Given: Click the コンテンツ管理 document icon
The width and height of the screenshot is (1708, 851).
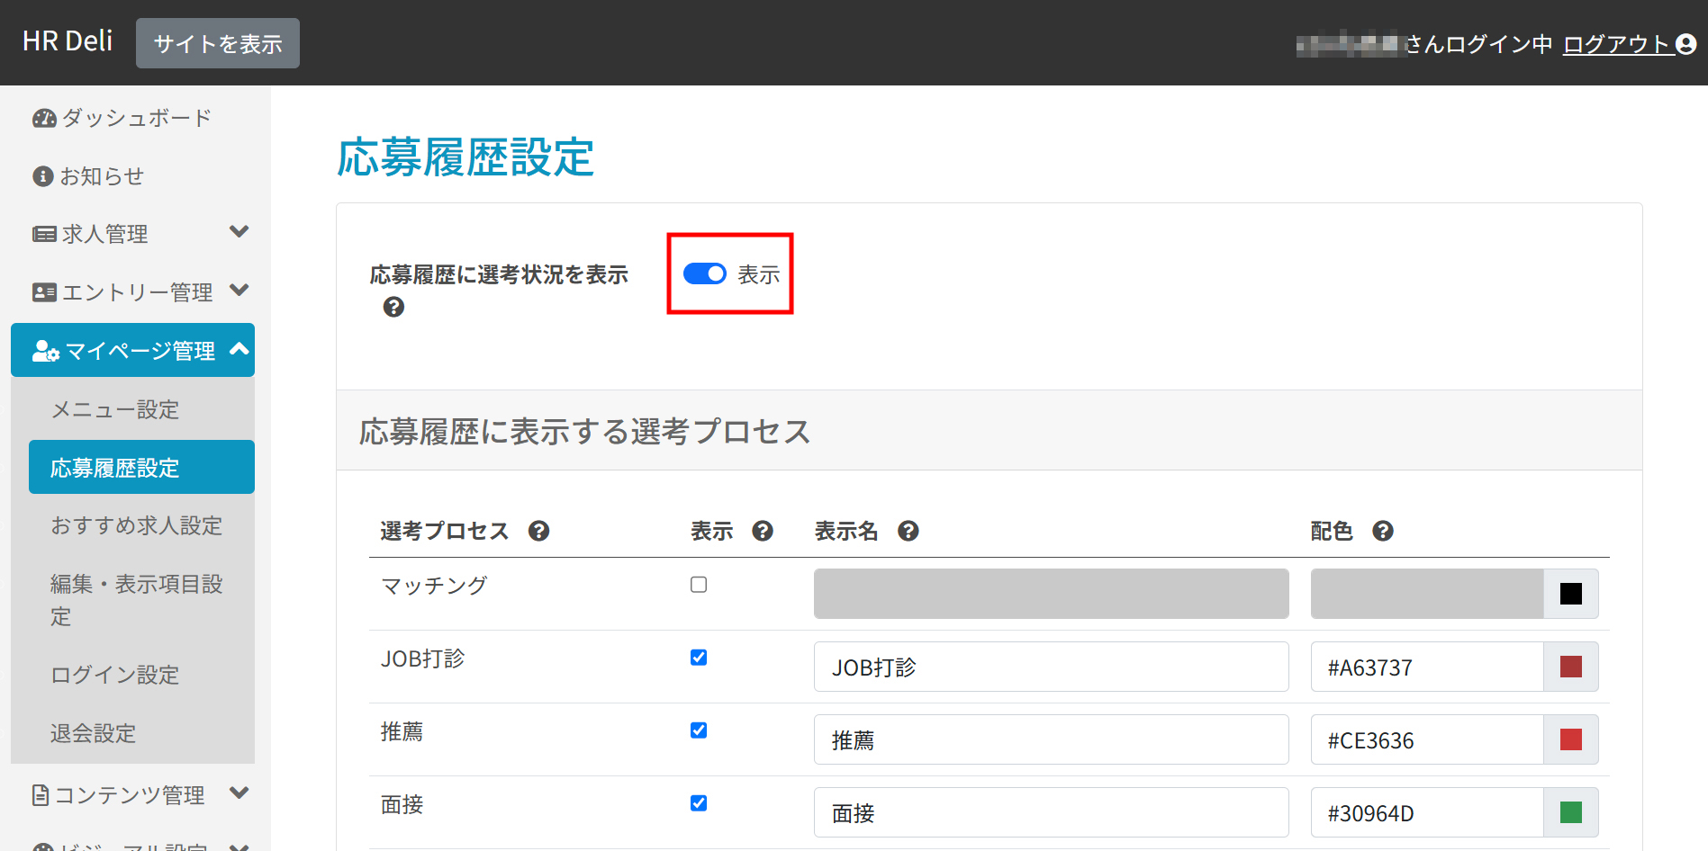Looking at the screenshot, I should click(41, 795).
